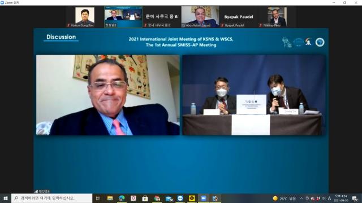
Task: Expand the hidden system tray icons
Action: [301, 198]
